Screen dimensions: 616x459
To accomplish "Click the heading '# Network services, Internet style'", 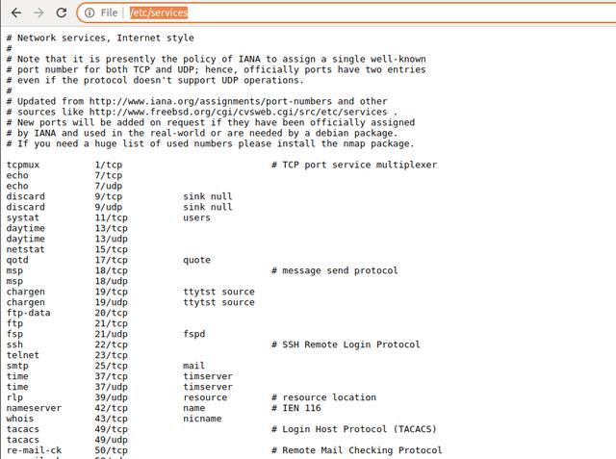I will pyautogui.click(x=100, y=38).
